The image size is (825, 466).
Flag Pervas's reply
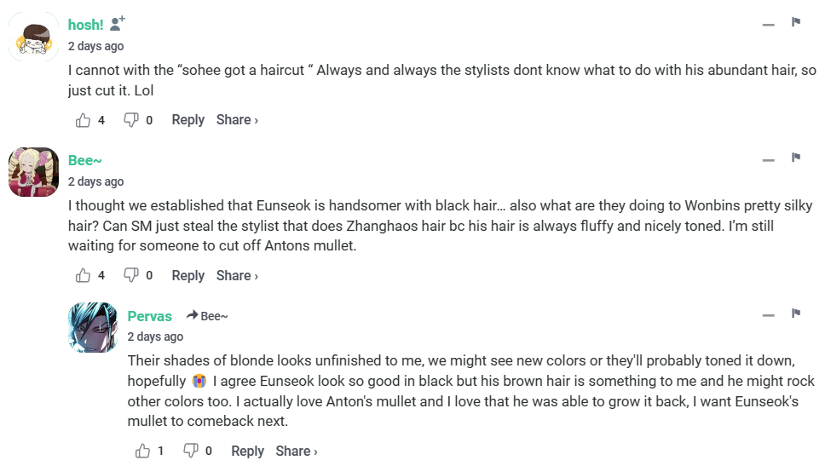(x=796, y=314)
